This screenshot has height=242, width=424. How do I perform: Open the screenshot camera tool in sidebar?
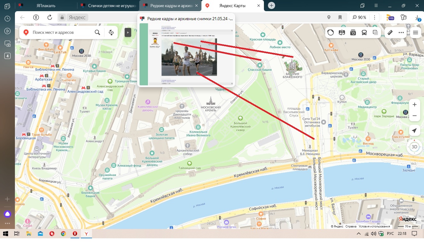coord(7,44)
